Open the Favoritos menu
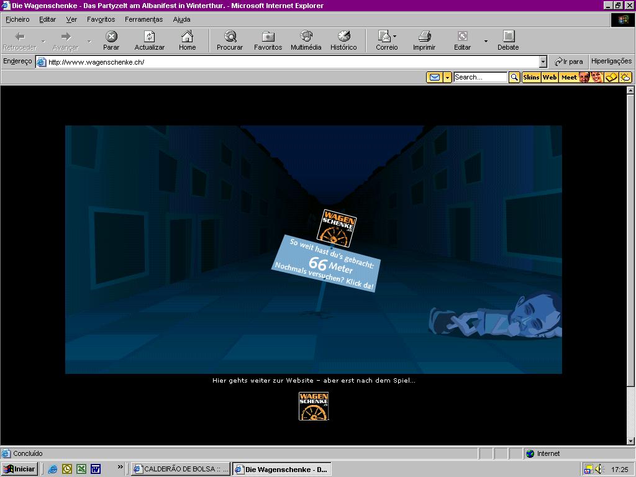636x477 pixels. click(x=101, y=19)
